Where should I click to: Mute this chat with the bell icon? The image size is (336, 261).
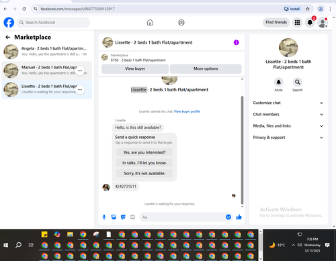pyautogui.click(x=278, y=82)
